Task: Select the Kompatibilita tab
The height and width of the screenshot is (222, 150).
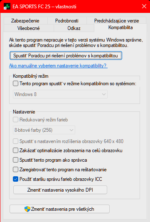Action: coord(120,27)
